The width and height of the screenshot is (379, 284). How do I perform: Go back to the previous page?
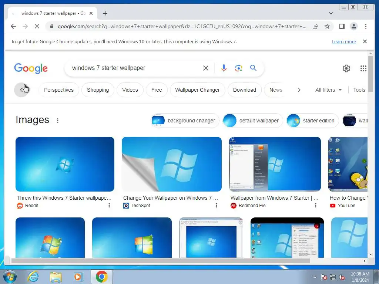point(13,26)
